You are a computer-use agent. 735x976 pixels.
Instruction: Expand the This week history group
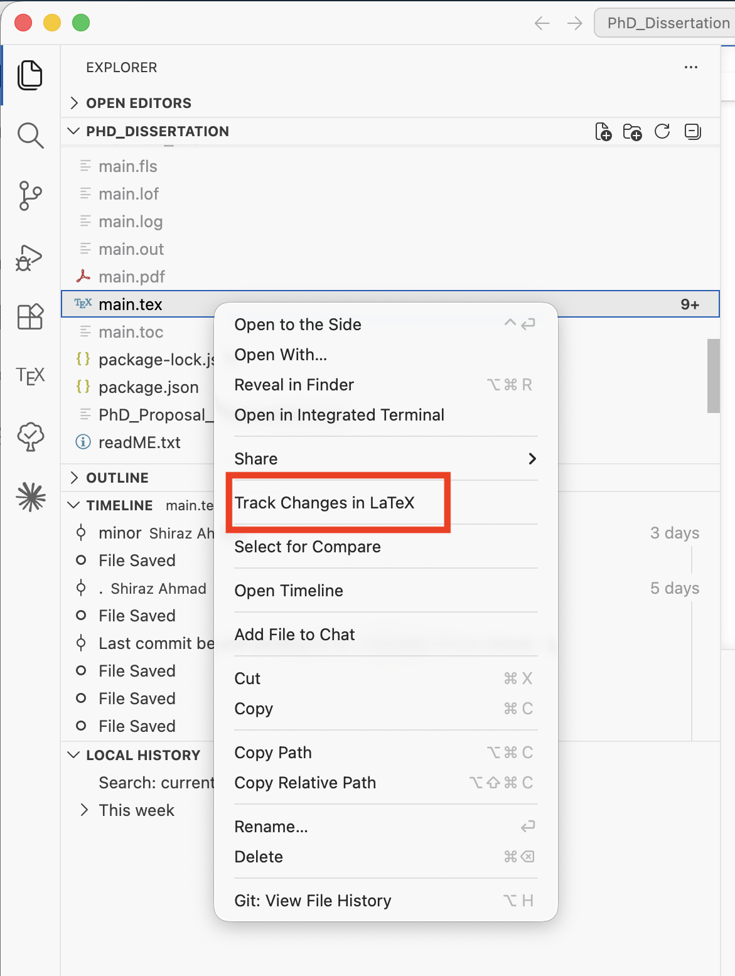click(x=84, y=810)
